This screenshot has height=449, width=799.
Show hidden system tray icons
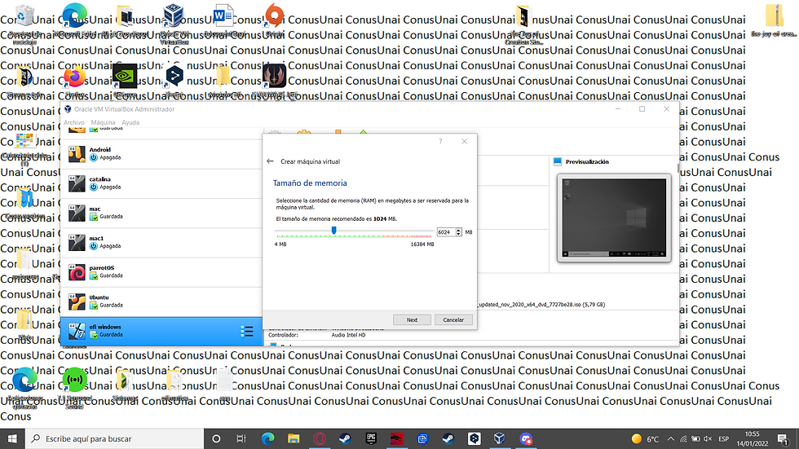(670, 439)
